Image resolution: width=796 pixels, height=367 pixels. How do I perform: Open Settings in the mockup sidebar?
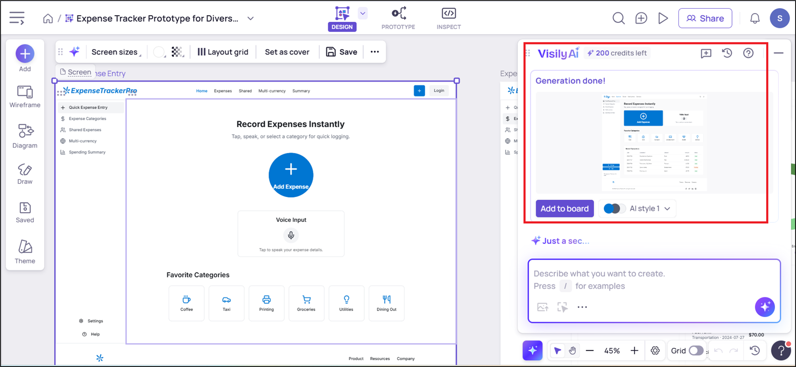click(91, 321)
